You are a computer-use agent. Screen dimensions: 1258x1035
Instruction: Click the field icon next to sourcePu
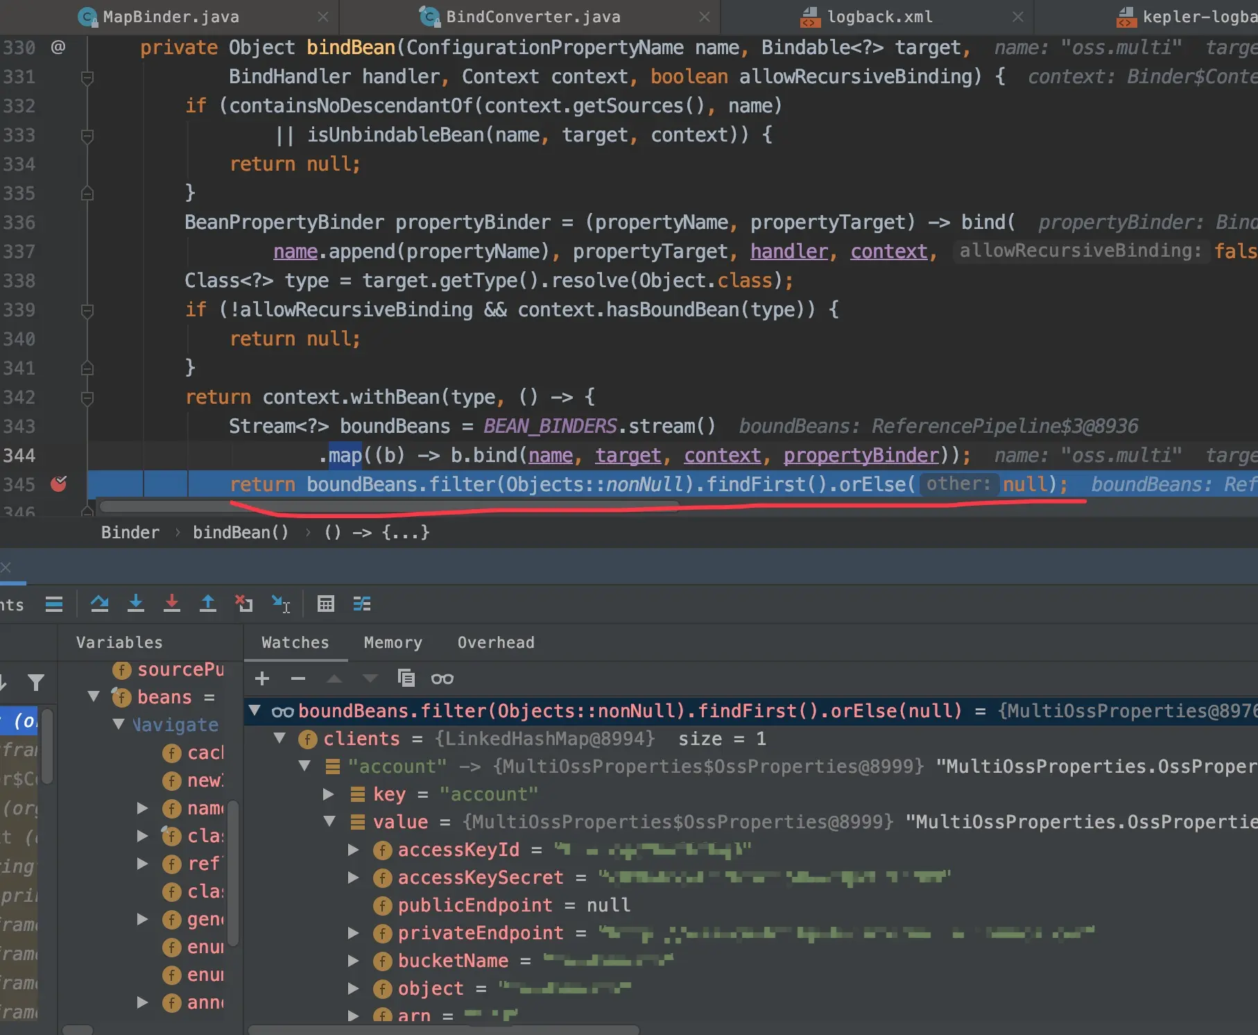121,670
